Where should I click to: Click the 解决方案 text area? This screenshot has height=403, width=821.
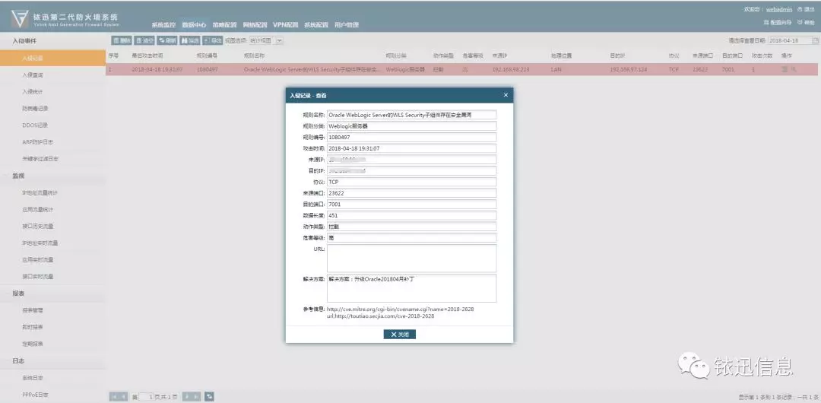[411, 288]
